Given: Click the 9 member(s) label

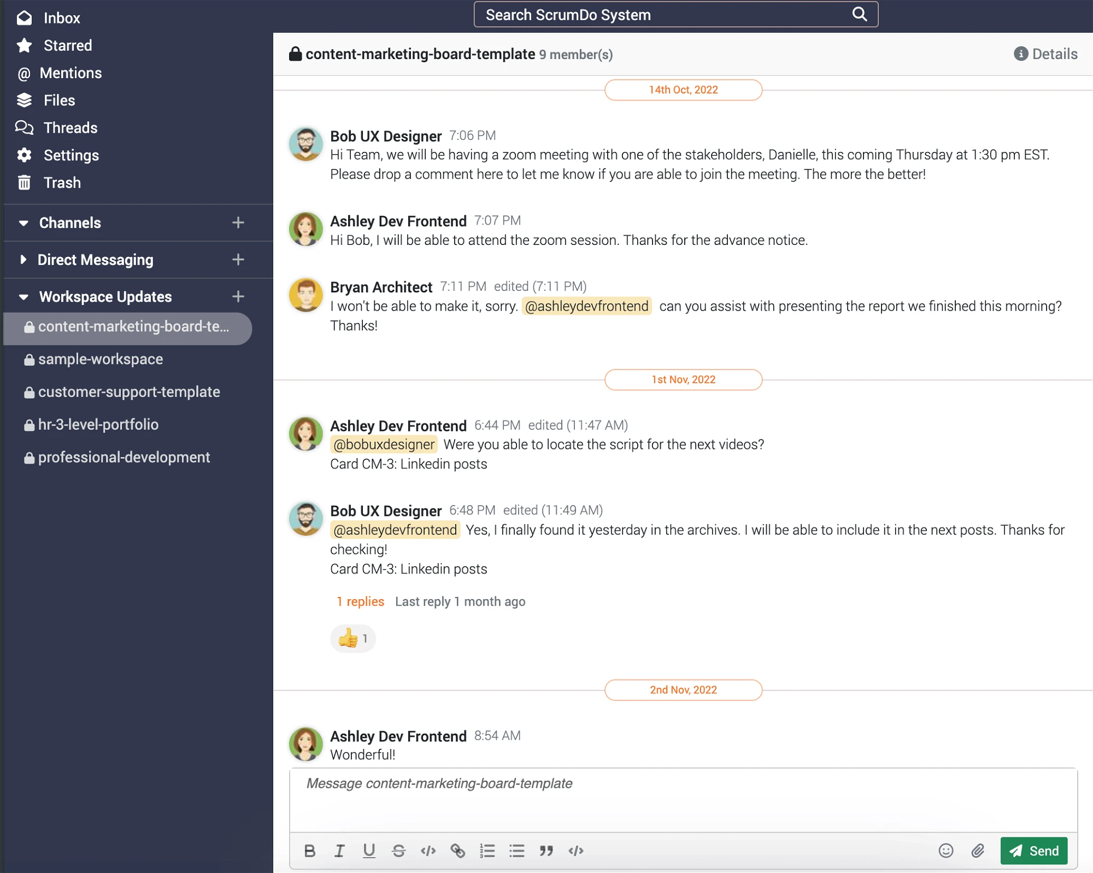Looking at the screenshot, I should point(576,55).
